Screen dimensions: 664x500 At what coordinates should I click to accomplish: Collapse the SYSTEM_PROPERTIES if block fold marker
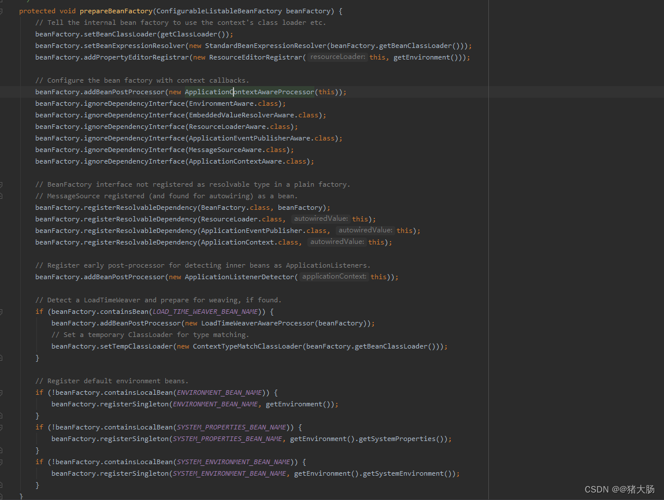pyautogui.click(x=1, y=428)
